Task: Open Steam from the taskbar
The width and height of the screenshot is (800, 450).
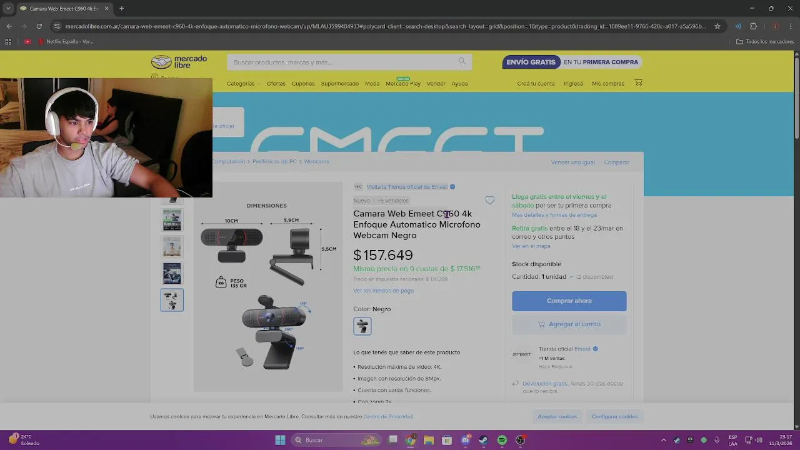Action: [484, 440]
